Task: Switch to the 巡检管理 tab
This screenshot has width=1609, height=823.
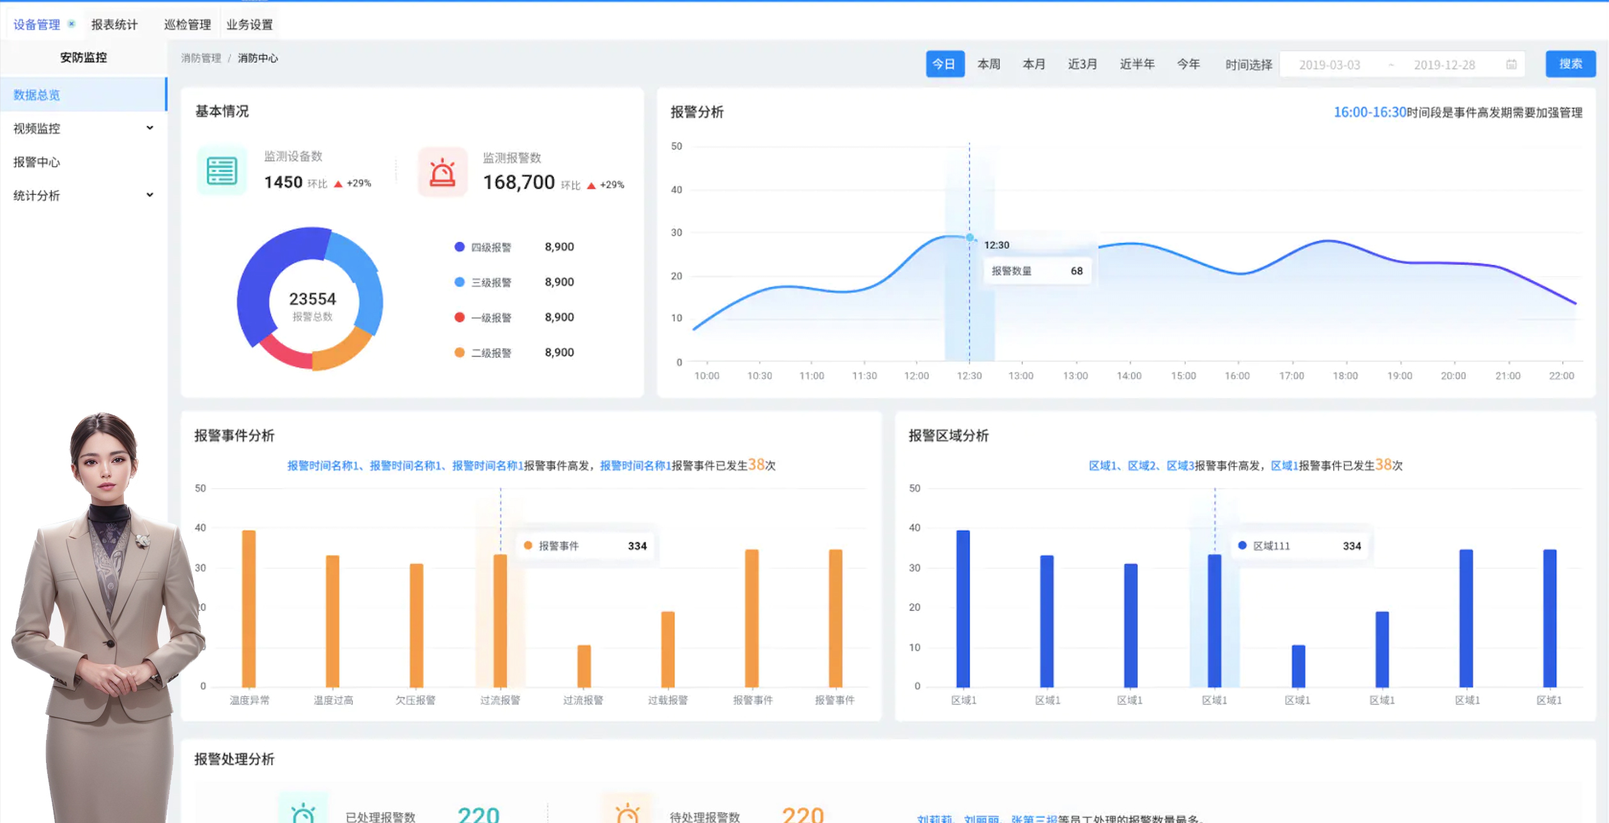Action: pyautogui.click(x=187, y=24)
